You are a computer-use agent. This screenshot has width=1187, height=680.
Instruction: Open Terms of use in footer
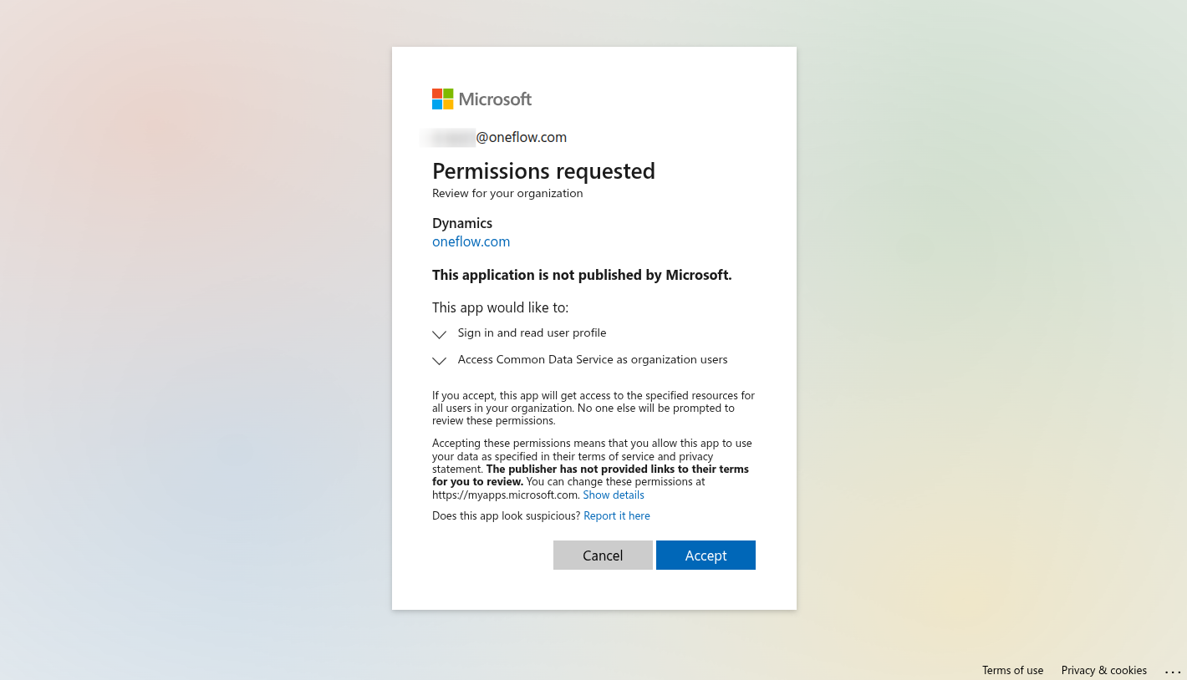[x=1012, y=670]
